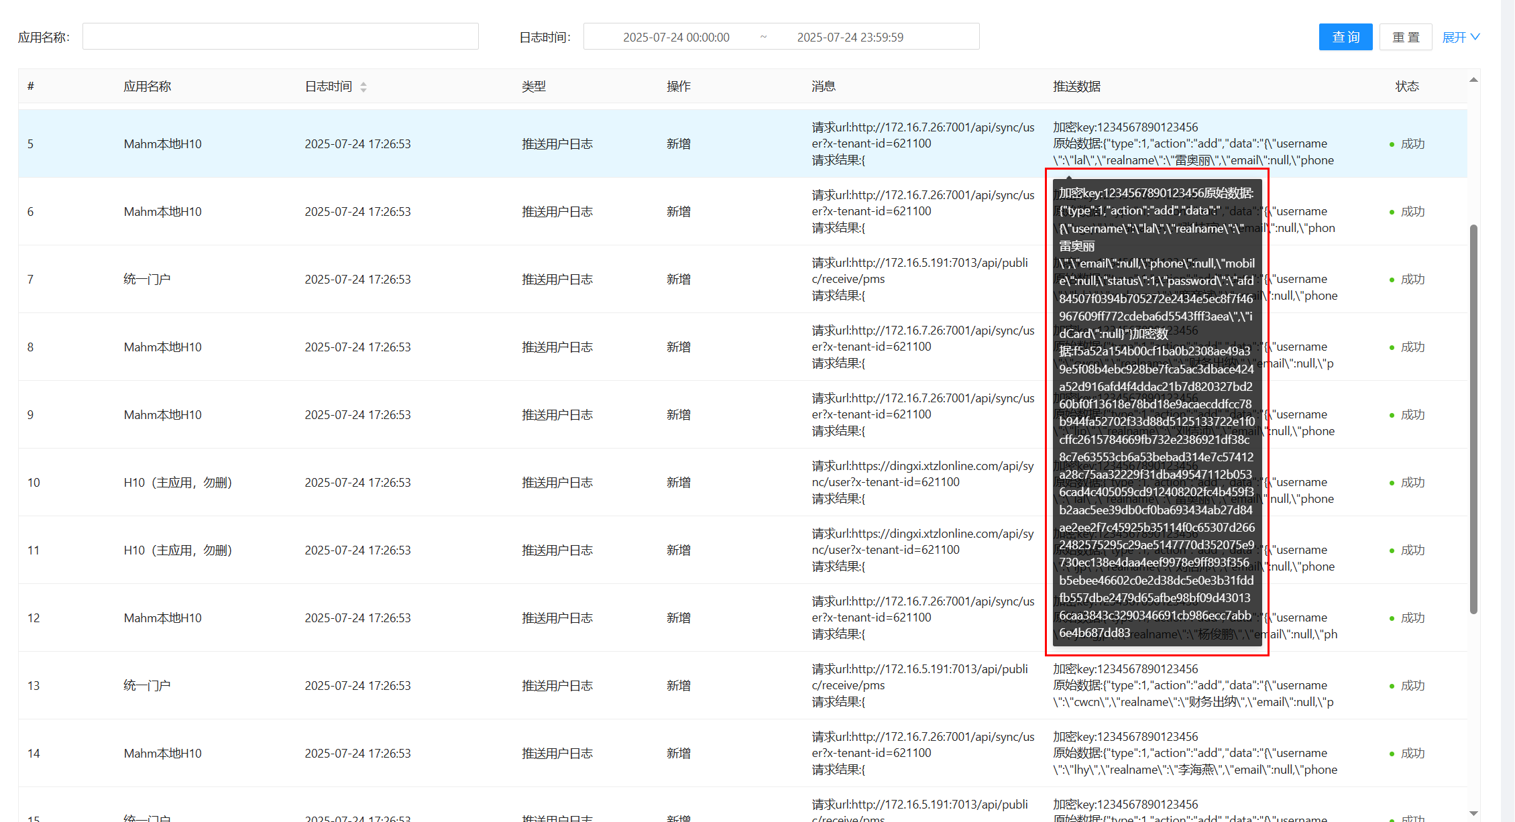This screenshot has height=822, width=1515.
Task: Open end date 2025-07-24 23:59:59 picker
Action: click(x=850, y=38)
